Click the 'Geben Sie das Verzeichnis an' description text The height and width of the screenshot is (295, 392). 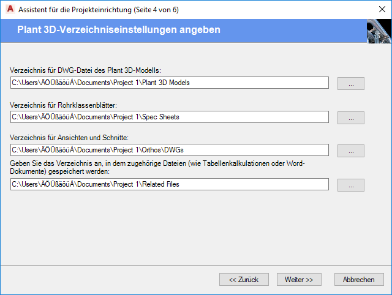pyautogui.click(x=157, y=167)
